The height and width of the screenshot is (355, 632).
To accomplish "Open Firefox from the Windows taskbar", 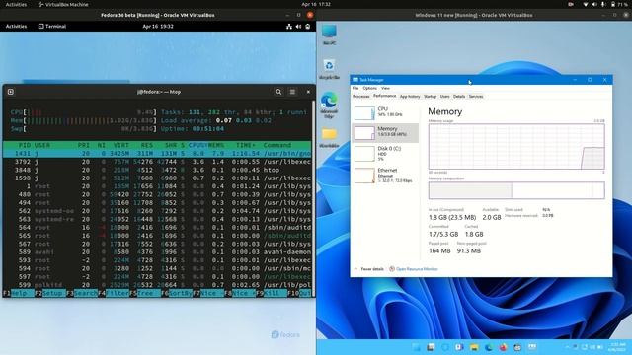I will (503, 347).
